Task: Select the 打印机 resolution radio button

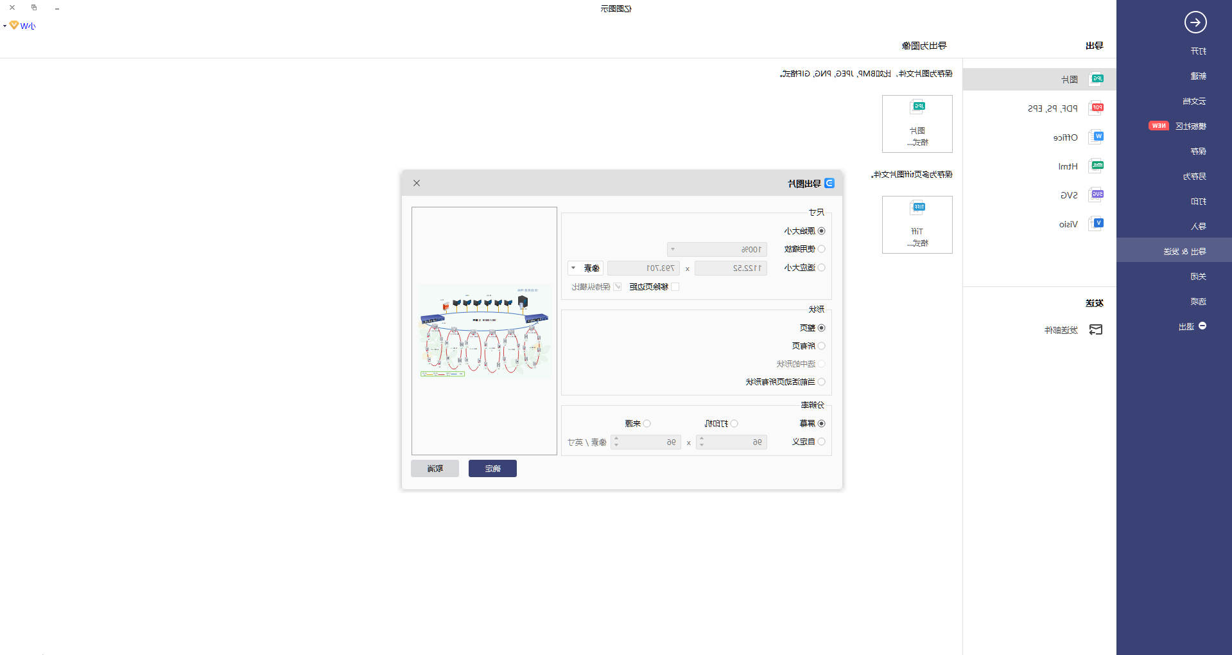Action: click(734, 424)
